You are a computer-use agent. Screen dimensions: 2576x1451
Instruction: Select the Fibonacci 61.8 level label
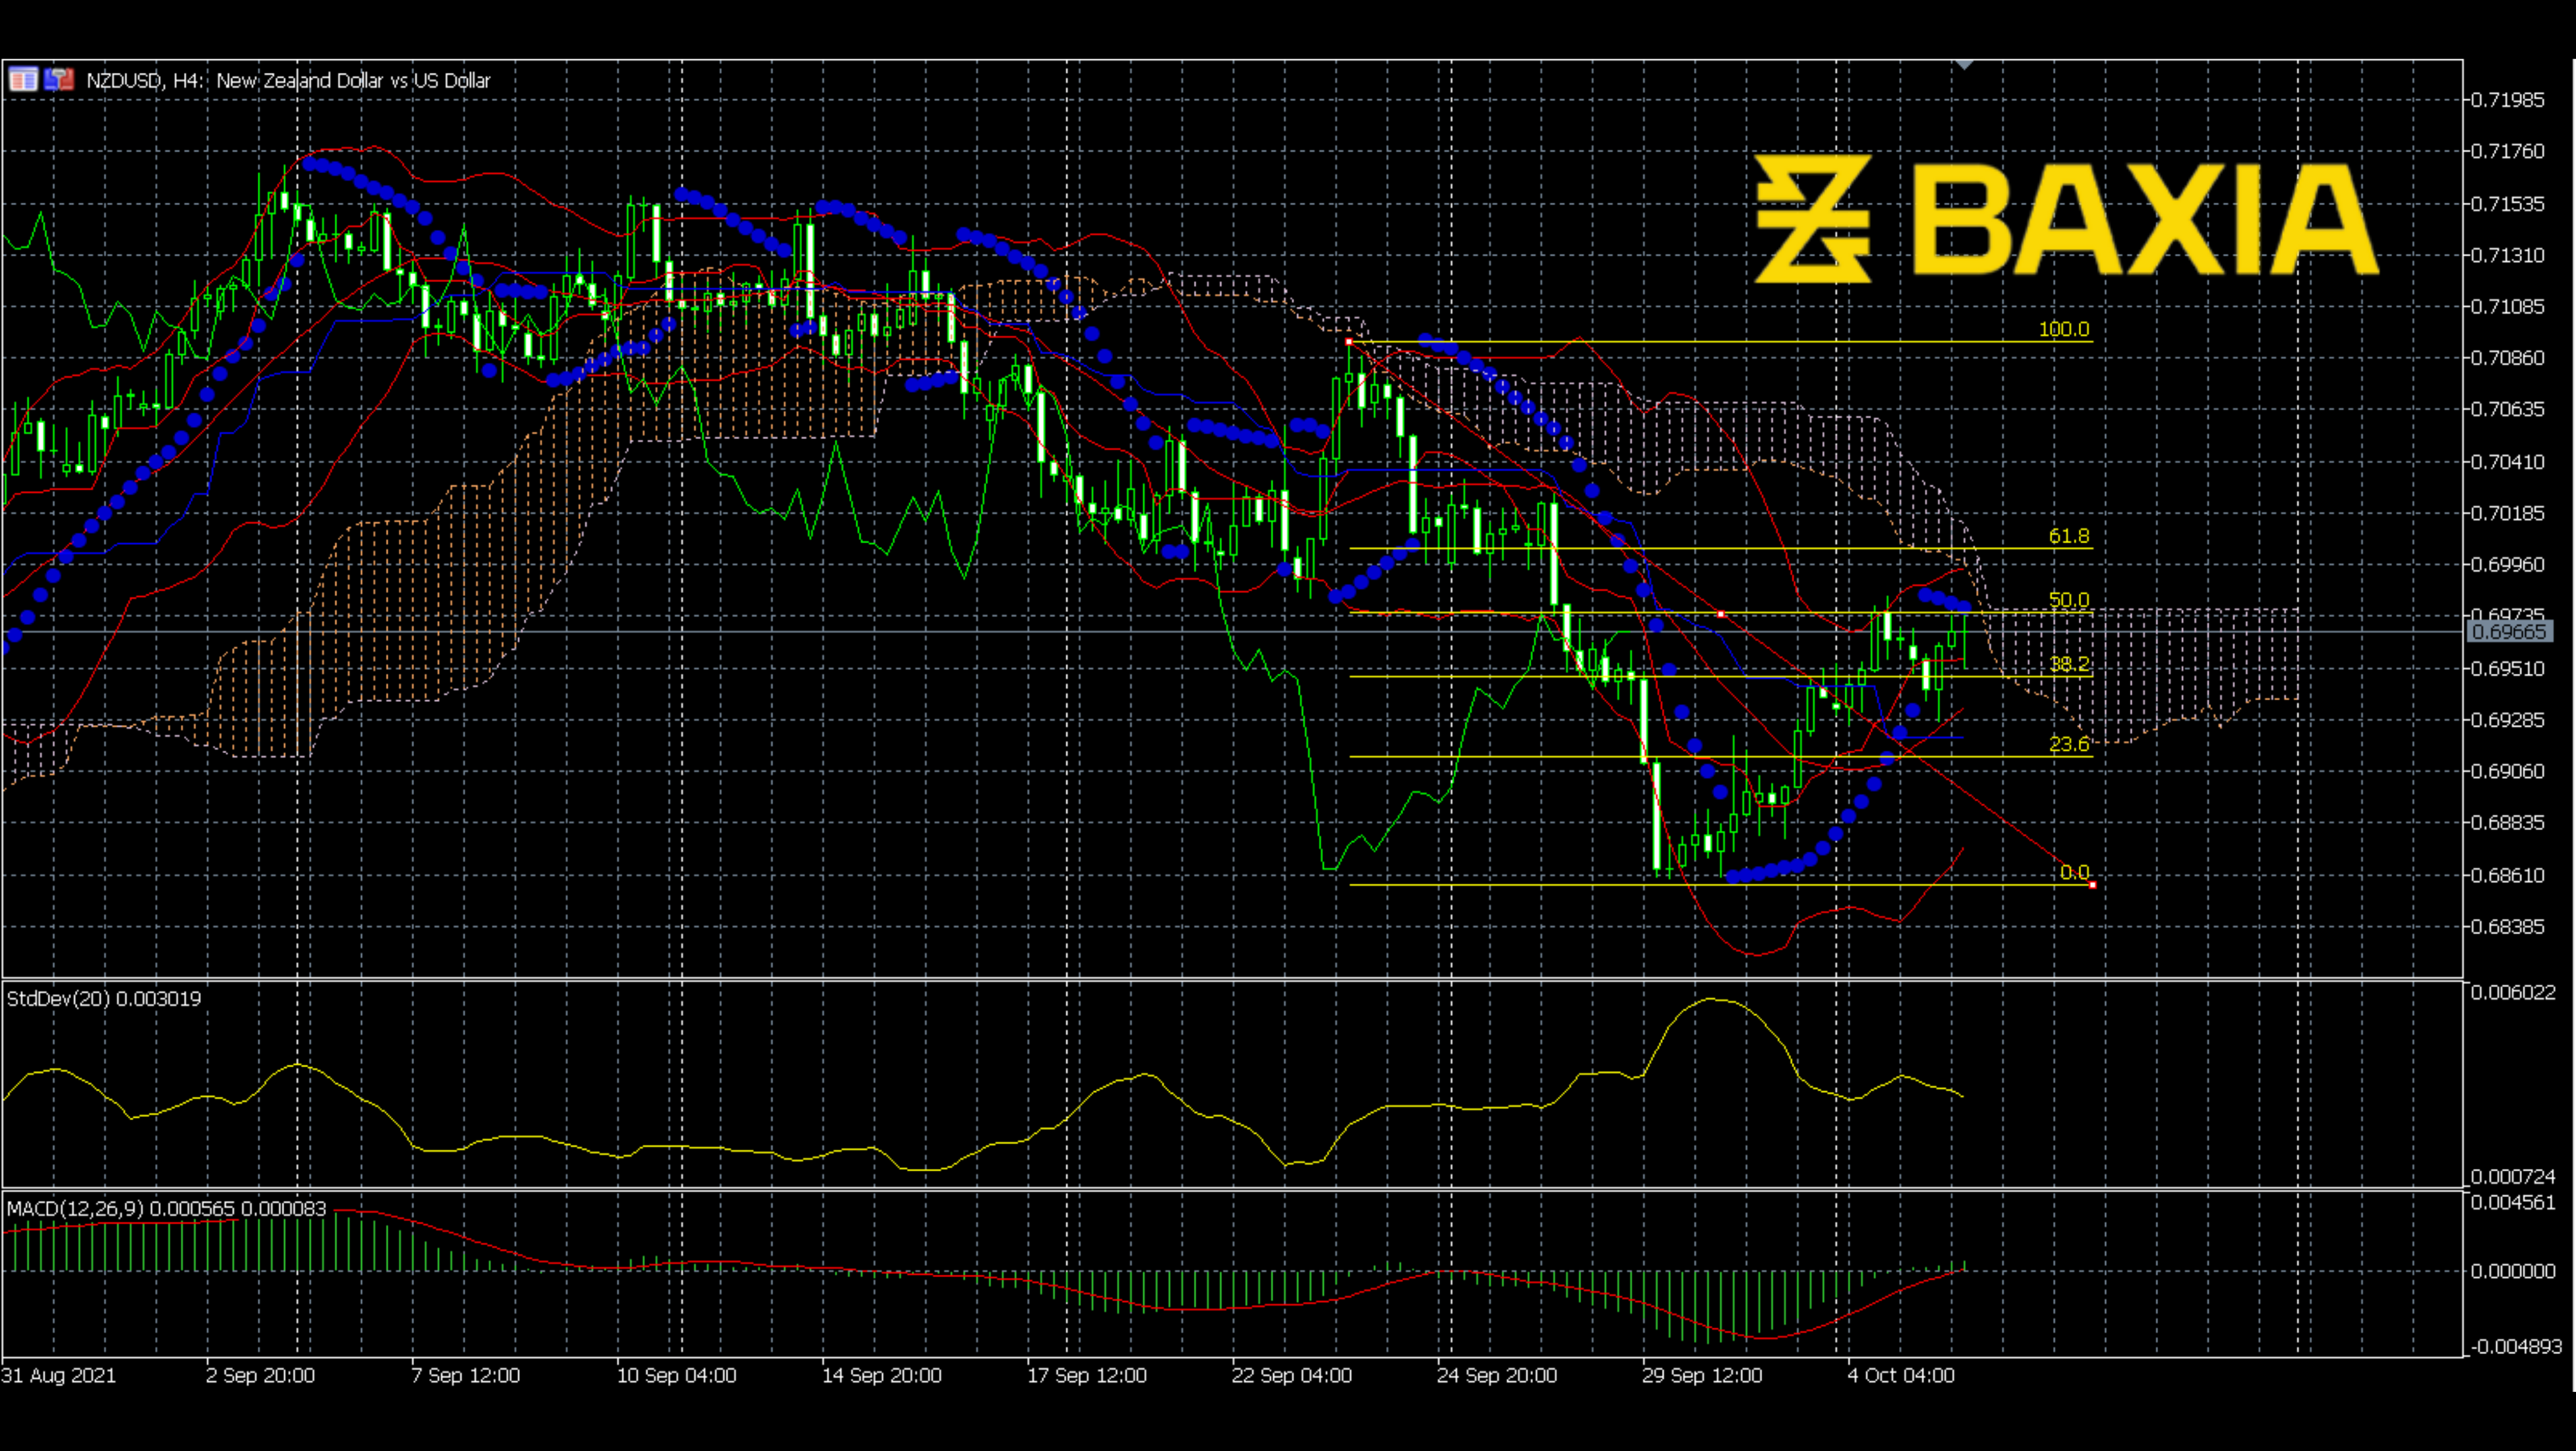coord(2068,536)
